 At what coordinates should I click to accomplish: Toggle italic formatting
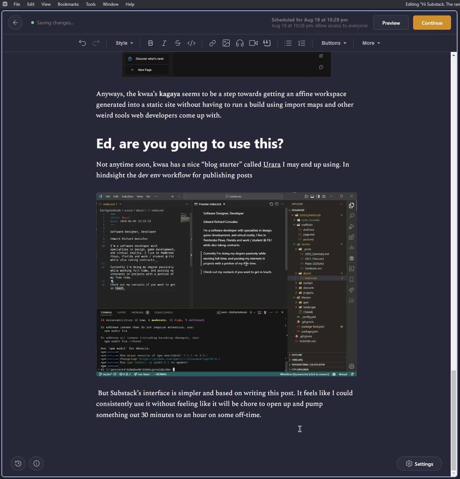164,43
